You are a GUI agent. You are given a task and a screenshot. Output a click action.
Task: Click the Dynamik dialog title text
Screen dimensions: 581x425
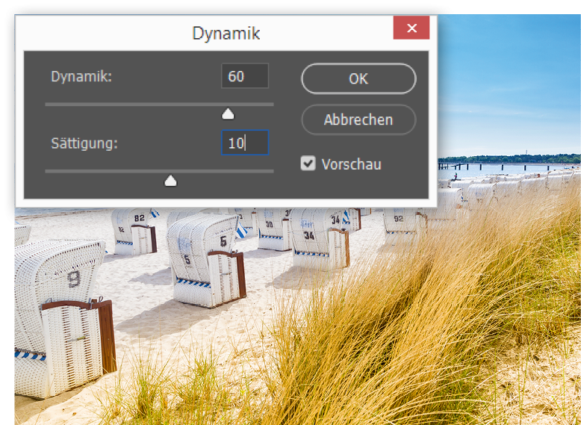point(226,34)
